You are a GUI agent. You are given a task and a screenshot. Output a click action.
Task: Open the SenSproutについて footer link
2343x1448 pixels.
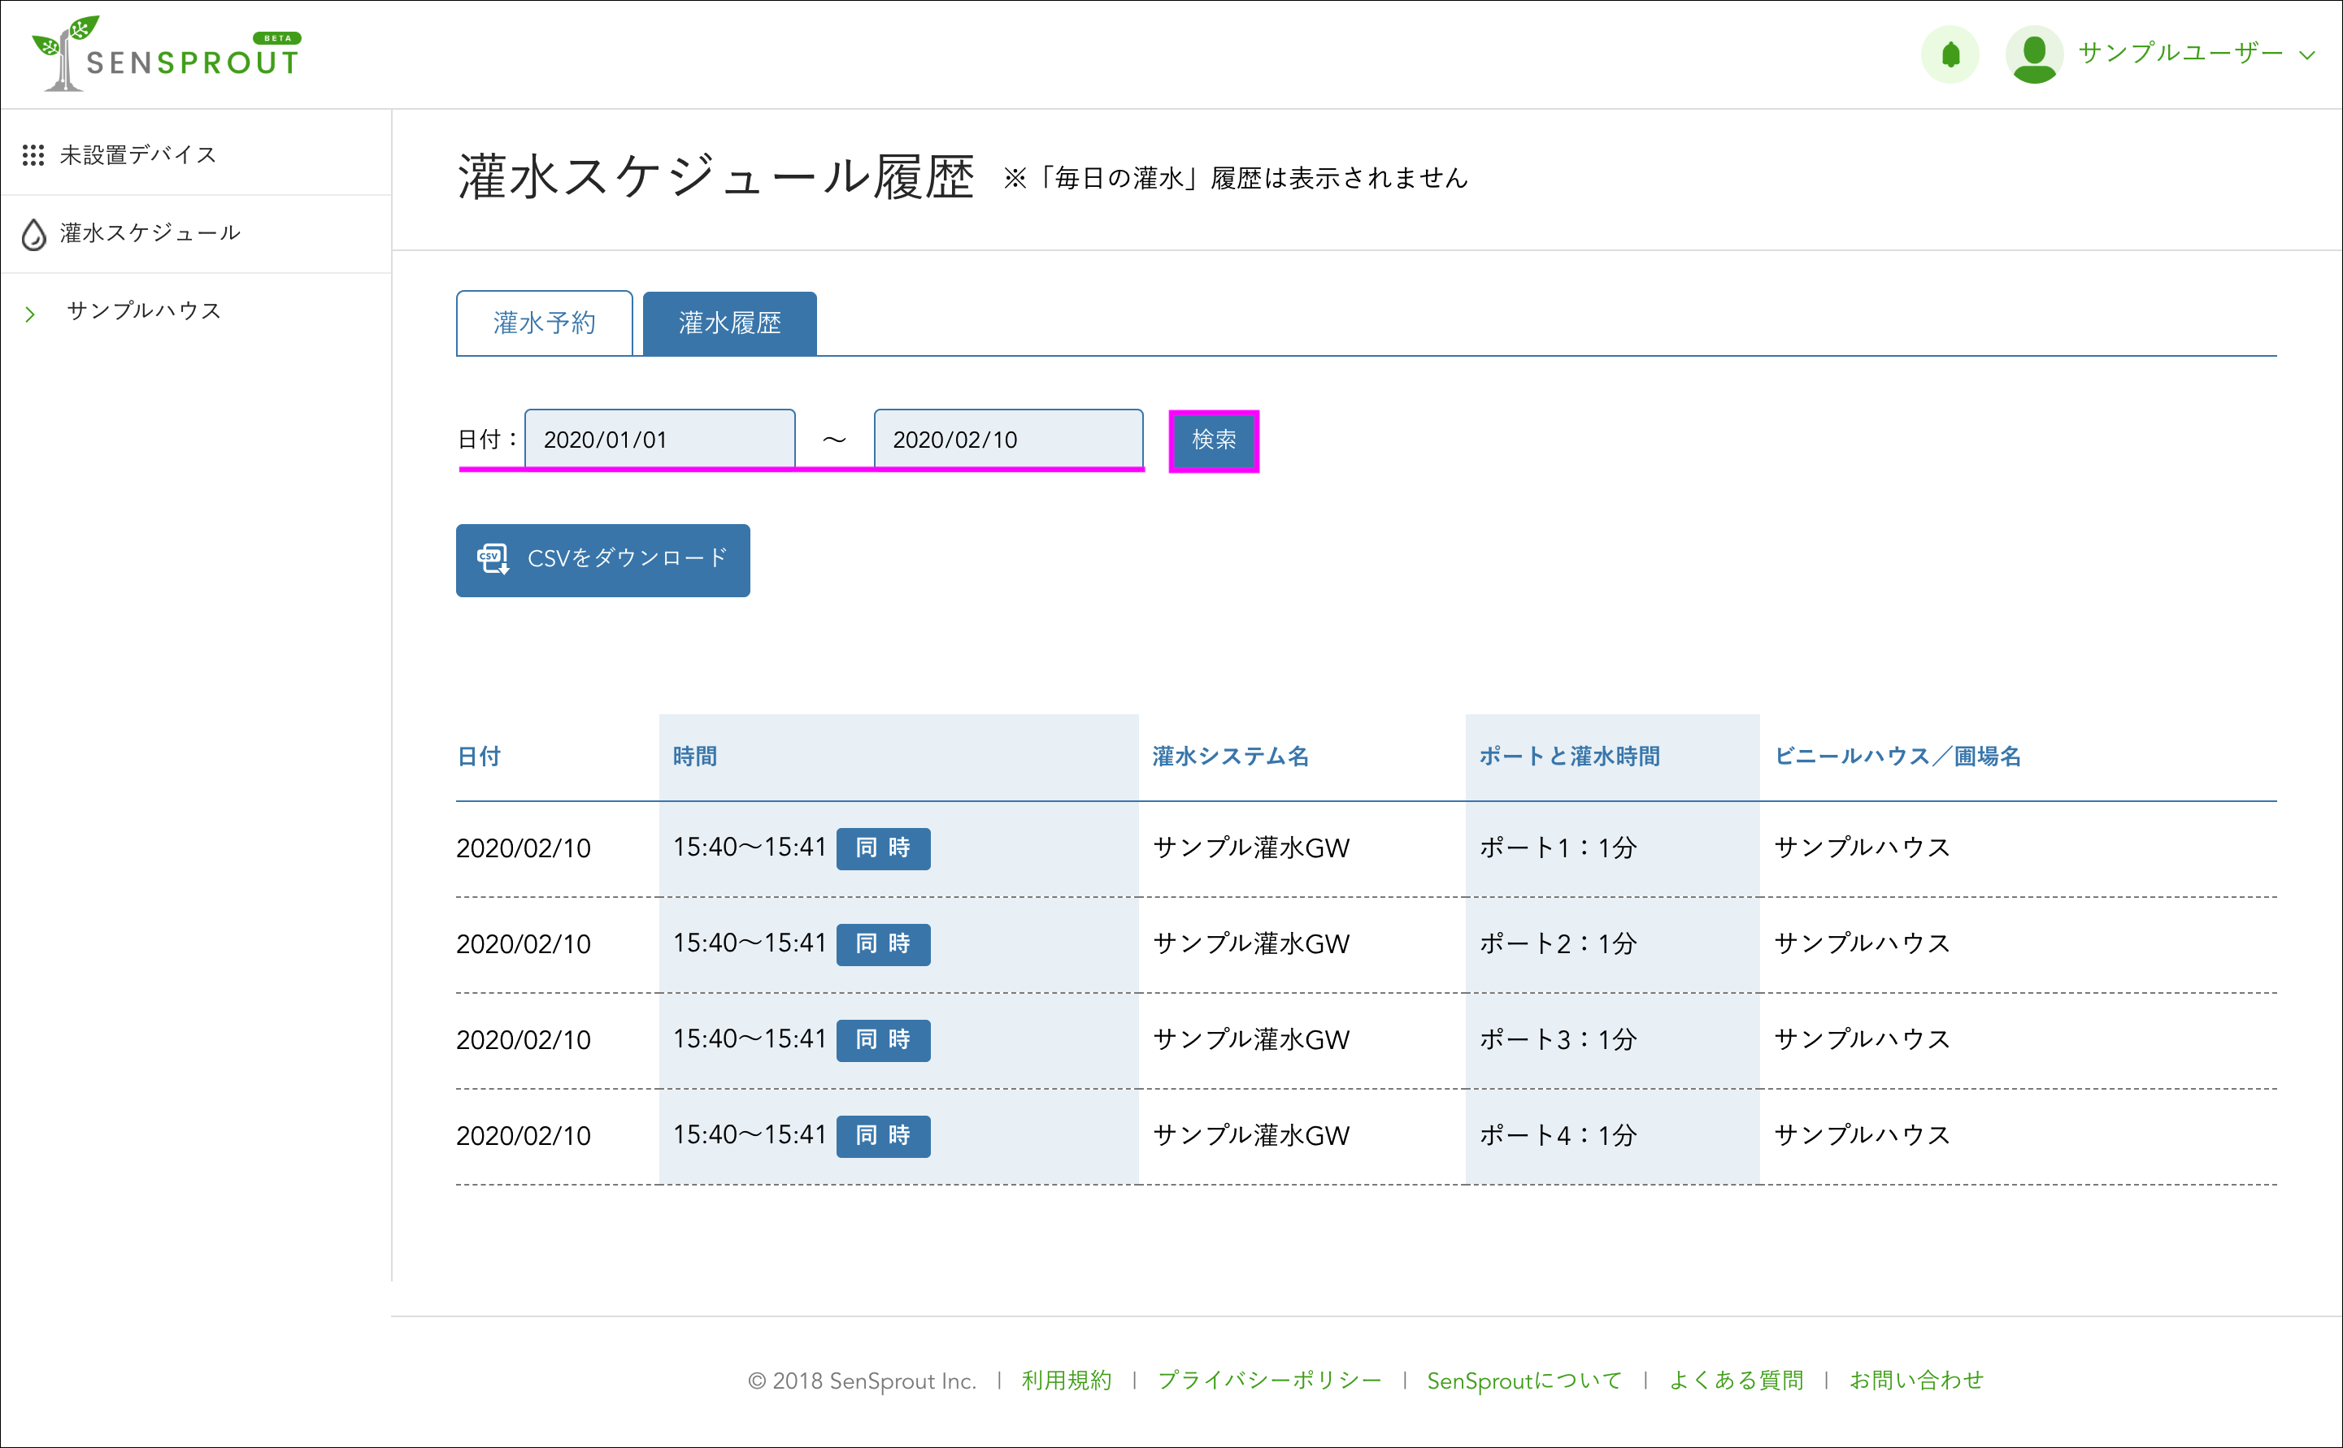(1524, 1381)
